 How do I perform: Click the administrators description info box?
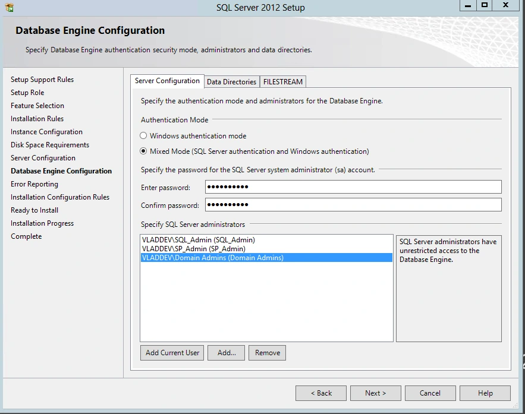pos(449,288)
